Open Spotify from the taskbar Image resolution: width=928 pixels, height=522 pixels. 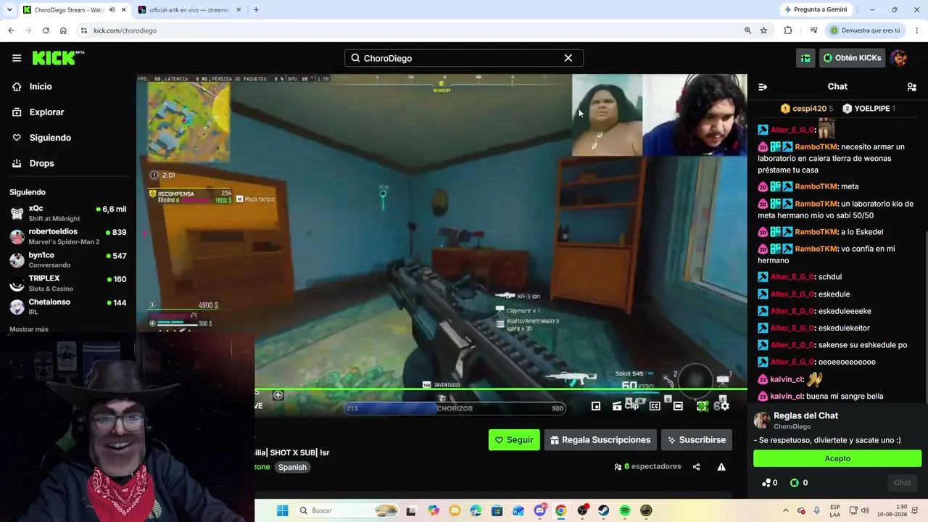[625, 510]
